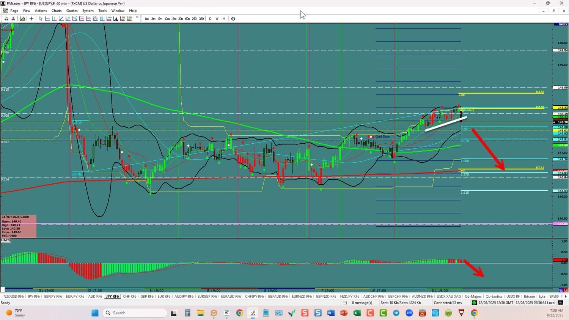Toggle the 240 minute timeframe

click(x=194, y=19)
